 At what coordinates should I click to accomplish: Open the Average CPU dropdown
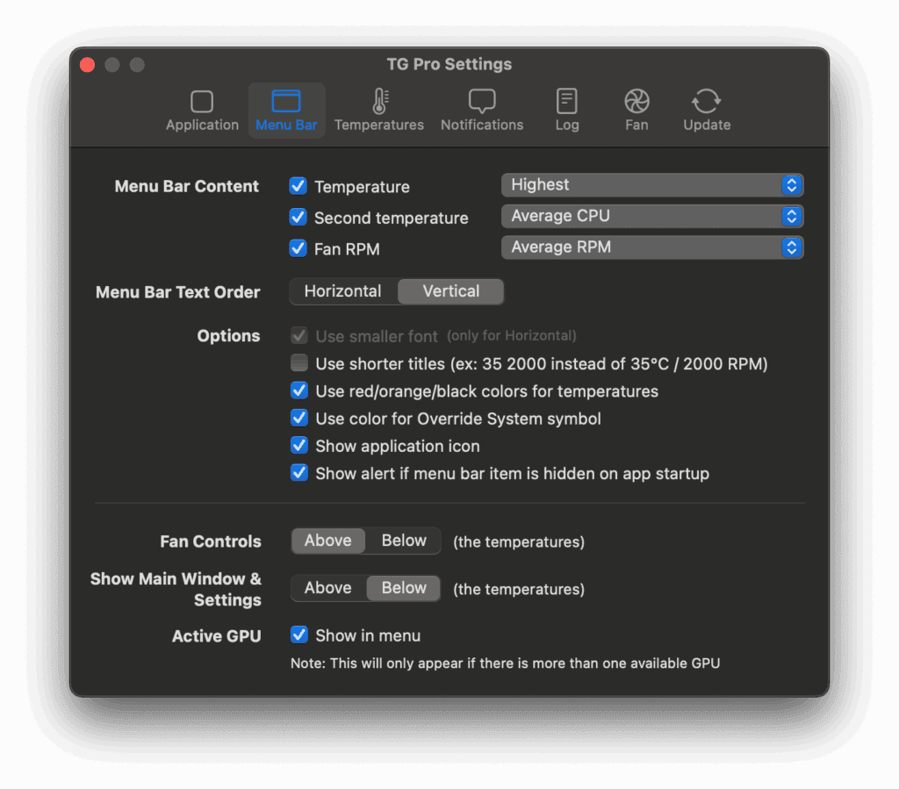(x=652, y=216)
